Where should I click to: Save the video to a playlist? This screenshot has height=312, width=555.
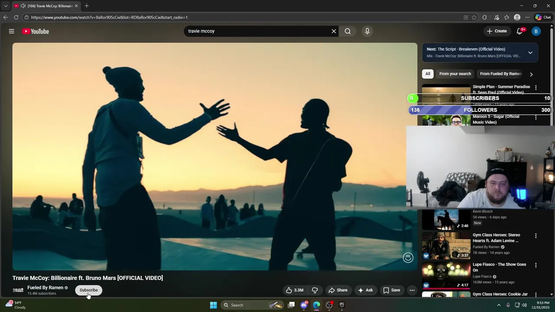pos(392,290)
